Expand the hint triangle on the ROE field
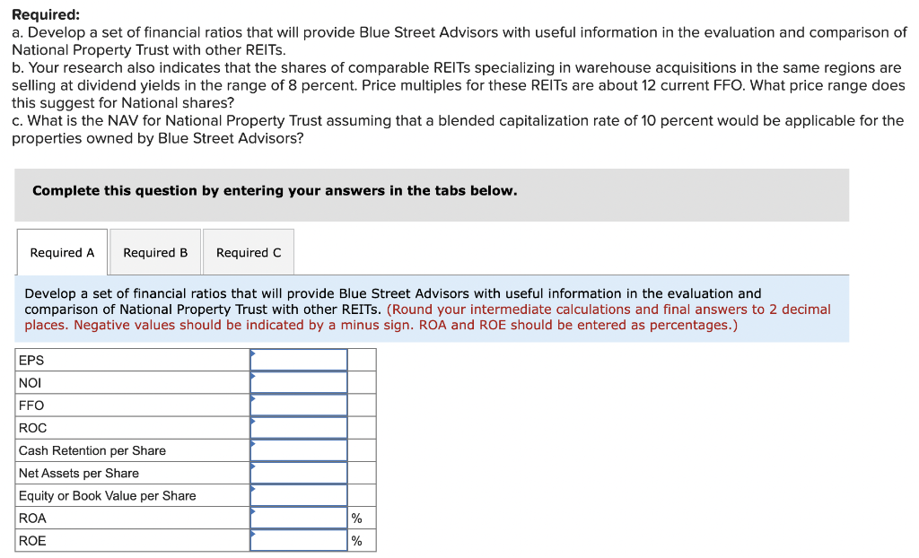 tap(252, 536)
